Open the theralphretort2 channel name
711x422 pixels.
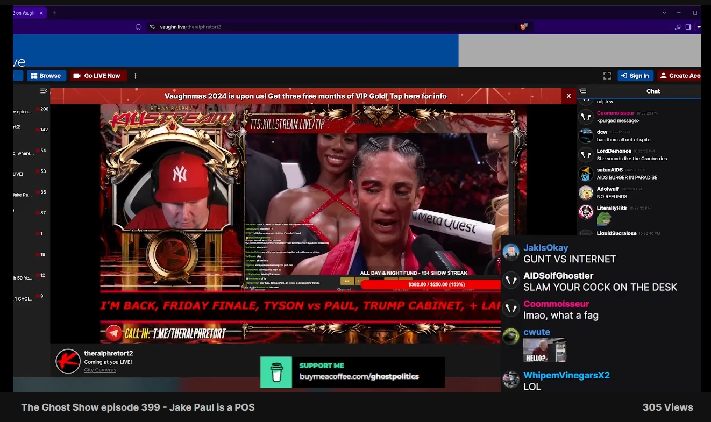(109, 353)
